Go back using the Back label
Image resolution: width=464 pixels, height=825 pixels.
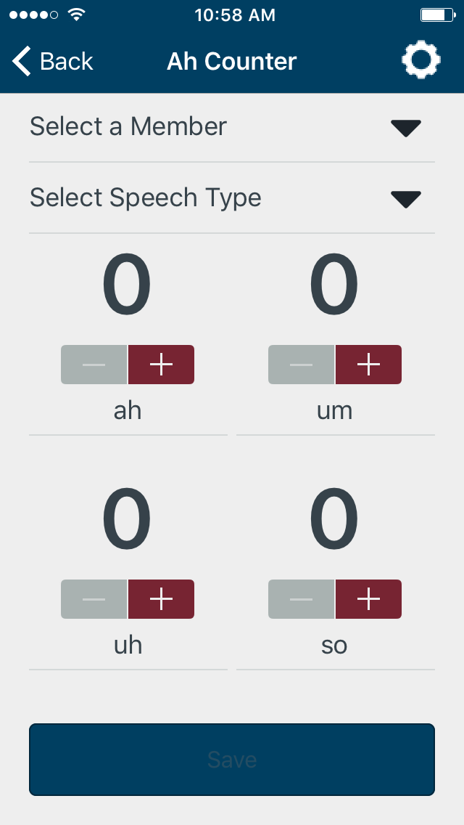pos(66,62)
